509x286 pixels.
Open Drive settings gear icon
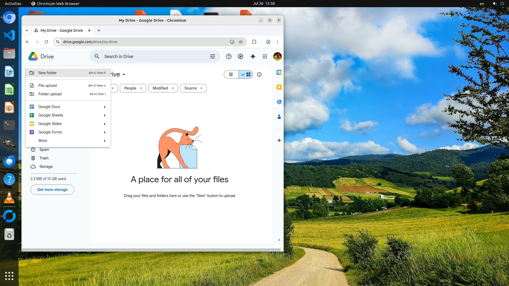(x=240, y=56)
